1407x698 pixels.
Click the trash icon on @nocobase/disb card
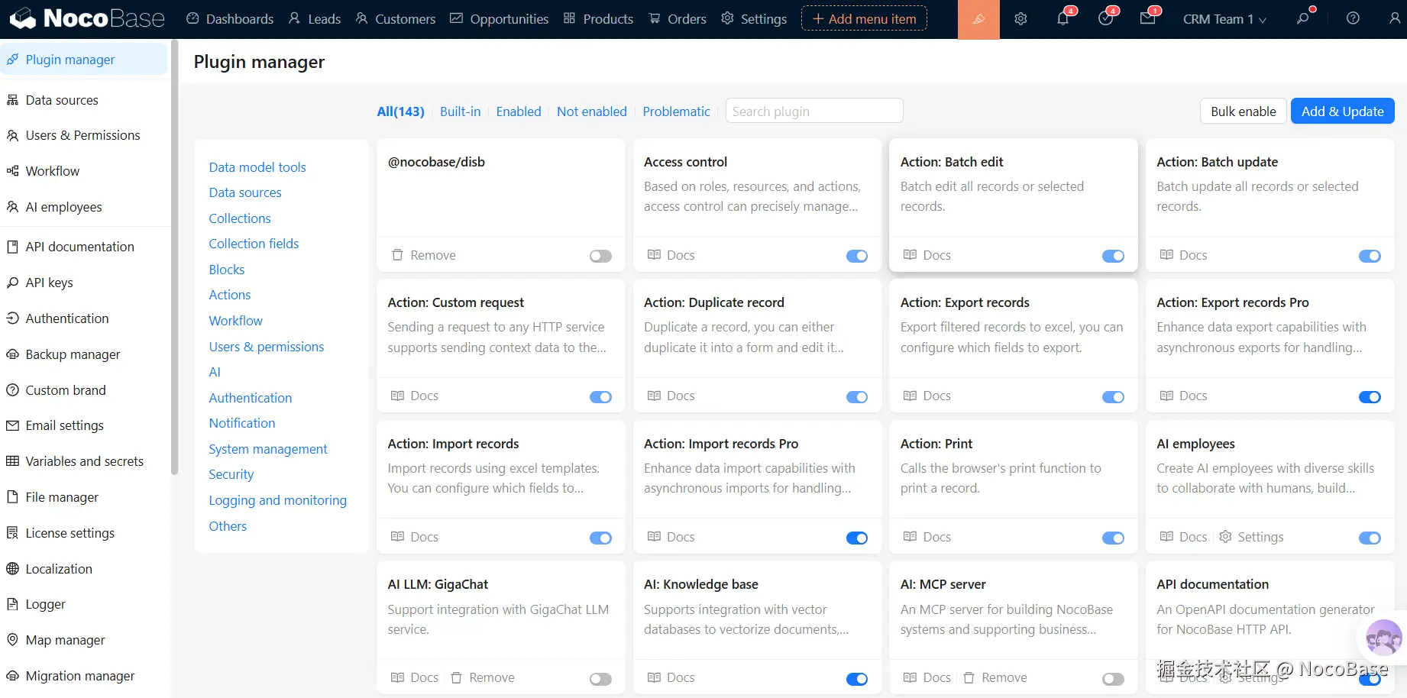point(397,255)
